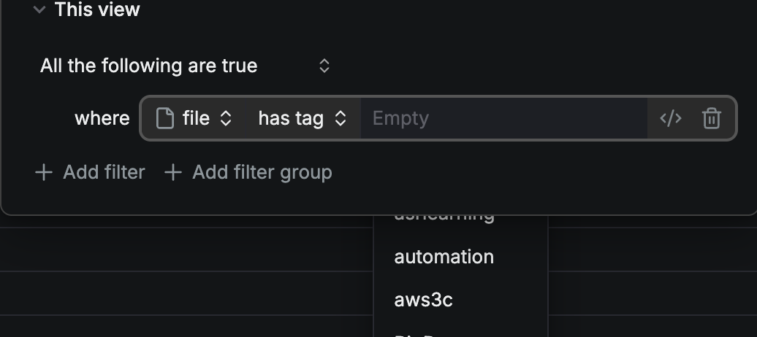
Task: Click the Add filter group button
Action: [262, 172]
